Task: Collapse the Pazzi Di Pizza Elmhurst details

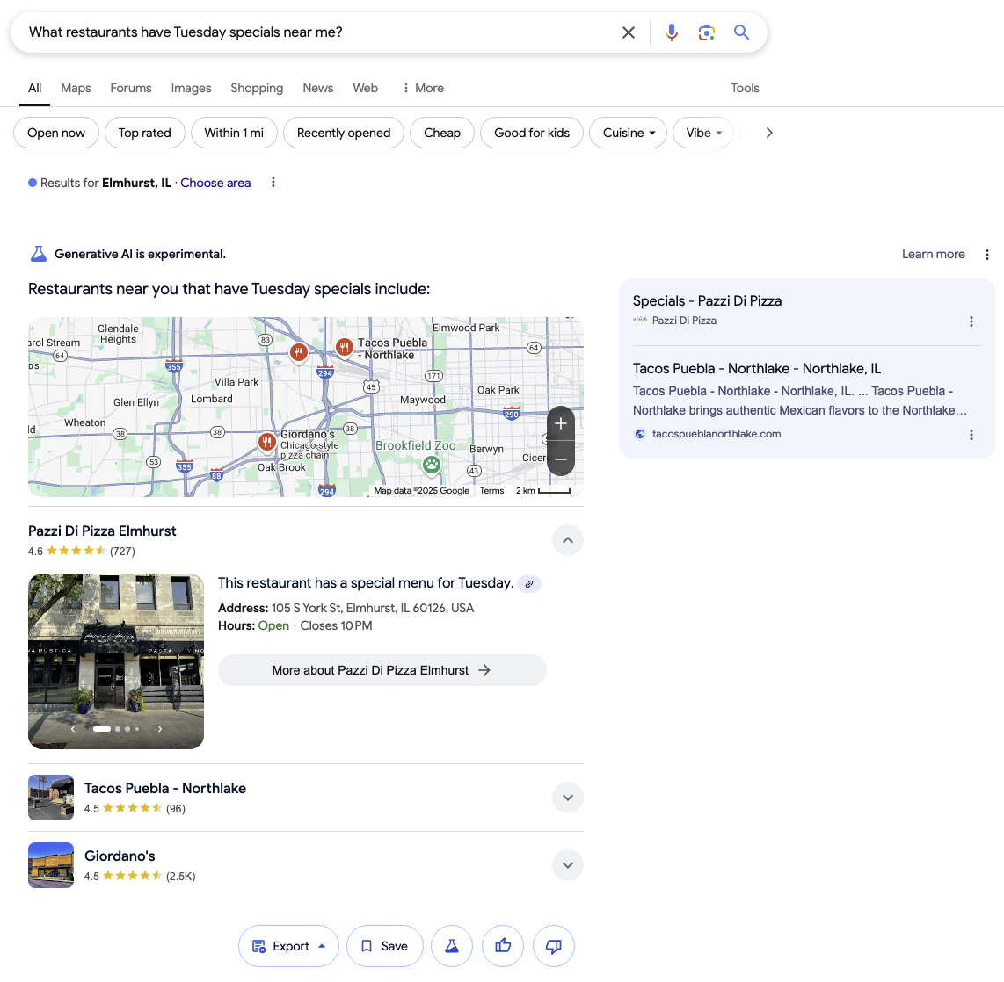Action: click(x=567, y=540)
